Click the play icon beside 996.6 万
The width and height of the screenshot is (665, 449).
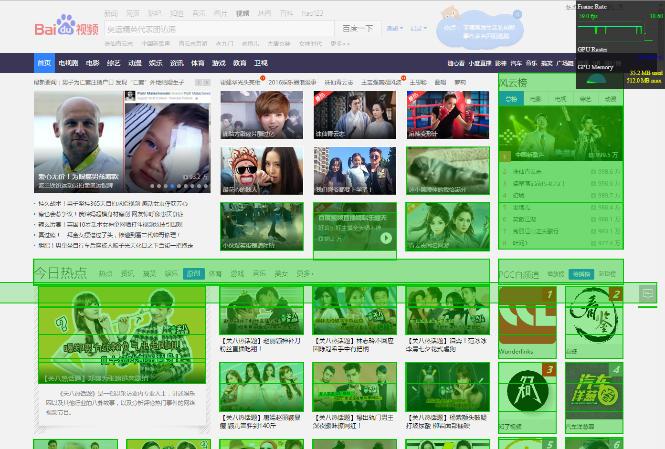pyautogui.click(x=593, y=184)
